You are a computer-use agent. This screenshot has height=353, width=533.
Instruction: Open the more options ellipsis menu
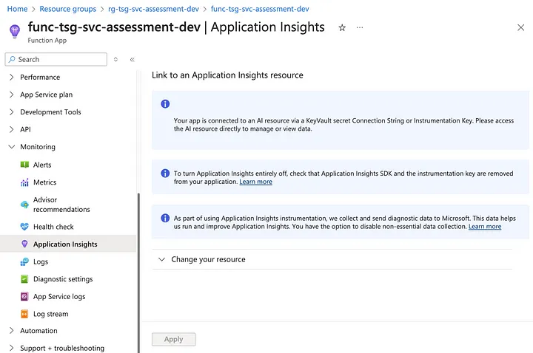(x=360, y=27)
